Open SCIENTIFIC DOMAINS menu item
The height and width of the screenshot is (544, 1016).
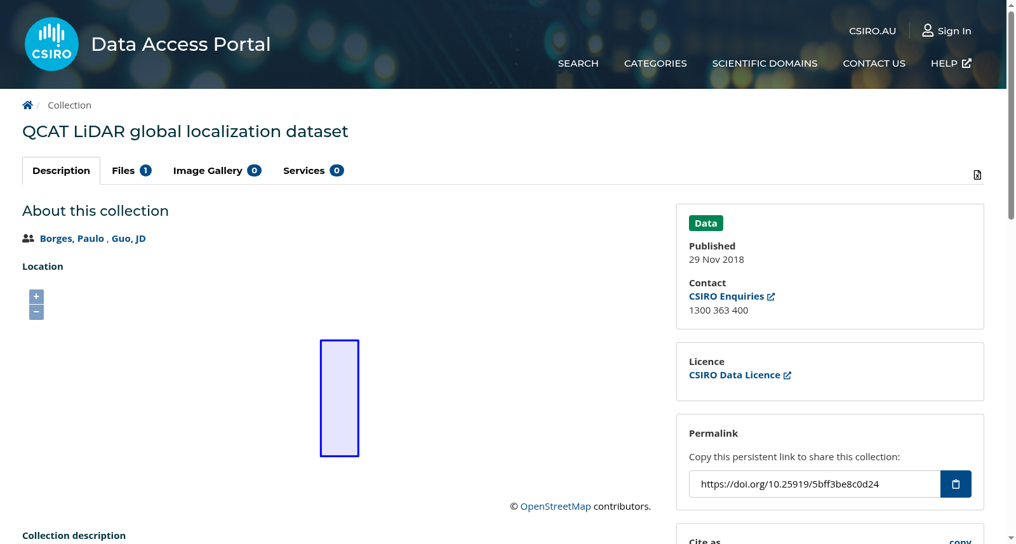coord(765,63)
